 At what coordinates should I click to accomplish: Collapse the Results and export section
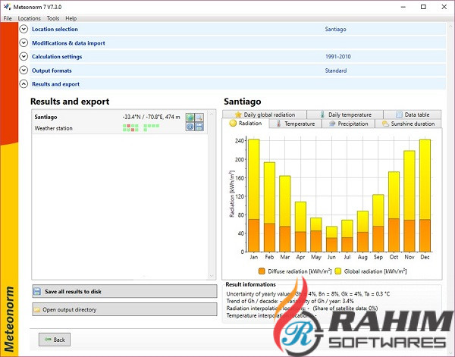point(24,84)
